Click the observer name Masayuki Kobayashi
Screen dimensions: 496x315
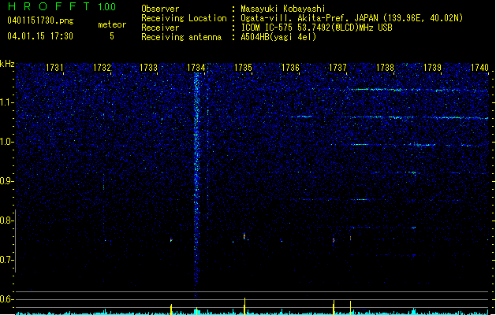283,9
